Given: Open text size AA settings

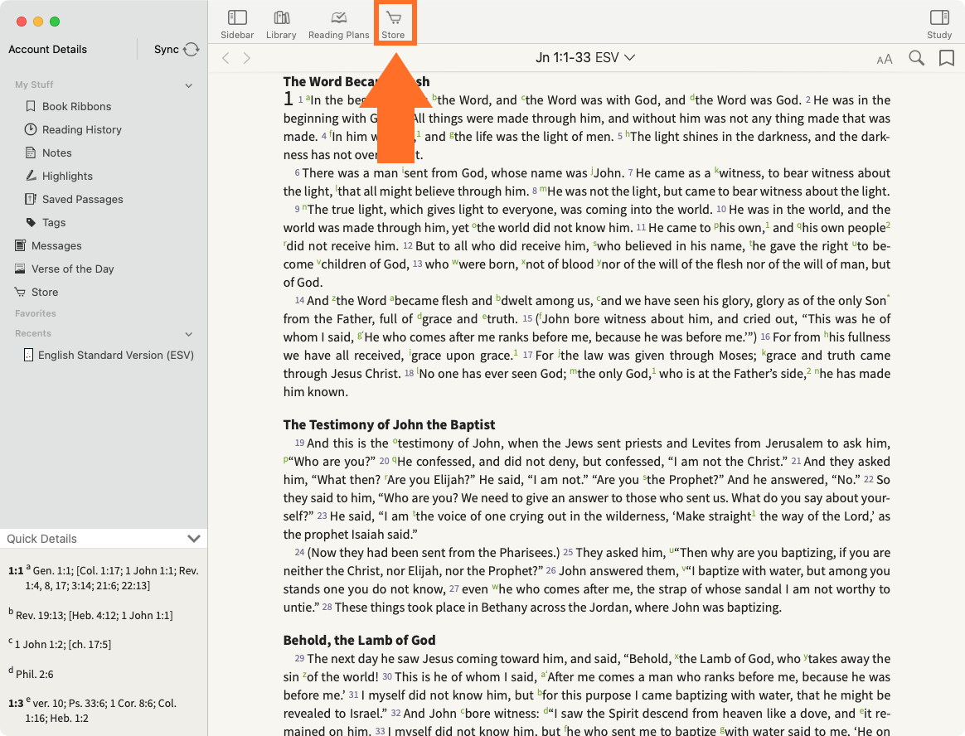Looking at the screenshot, I should coord(885,59).
